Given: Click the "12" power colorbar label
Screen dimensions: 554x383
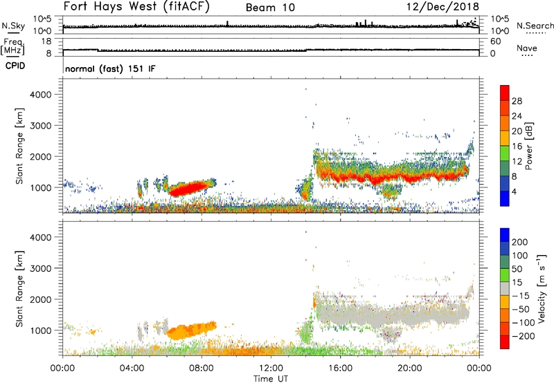Looking at the screenshot, I should click(x=517, y=162).
